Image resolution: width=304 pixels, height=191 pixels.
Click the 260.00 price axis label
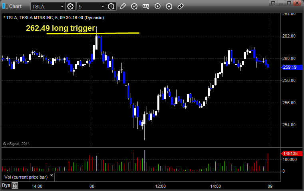point(289,58)
